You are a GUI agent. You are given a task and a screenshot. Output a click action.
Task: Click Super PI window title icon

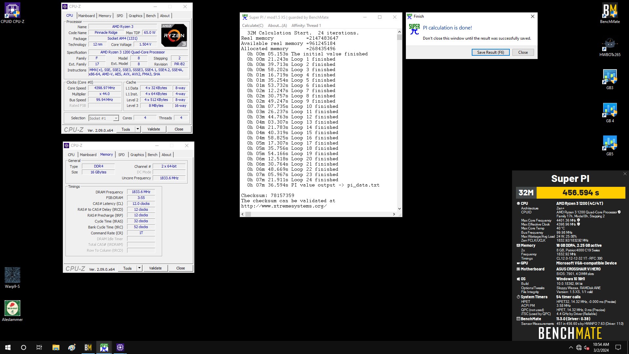245,17
